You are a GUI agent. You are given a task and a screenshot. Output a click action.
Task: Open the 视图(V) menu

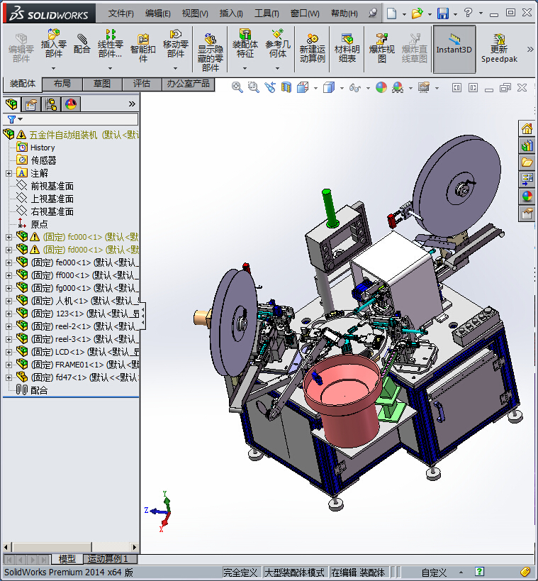click(x=195, y=13)
